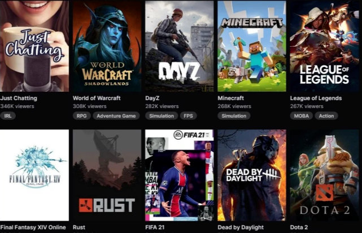Filter by the MOBA tag
362x233 pixels.
point(301,116)
